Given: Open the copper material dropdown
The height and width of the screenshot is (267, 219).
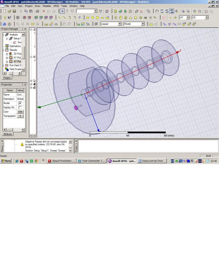Looking at the screenshot, I should [x=120, y=24].
